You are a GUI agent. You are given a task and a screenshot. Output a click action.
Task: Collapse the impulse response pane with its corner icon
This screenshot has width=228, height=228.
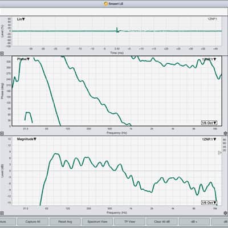click(x=2, y=54)
